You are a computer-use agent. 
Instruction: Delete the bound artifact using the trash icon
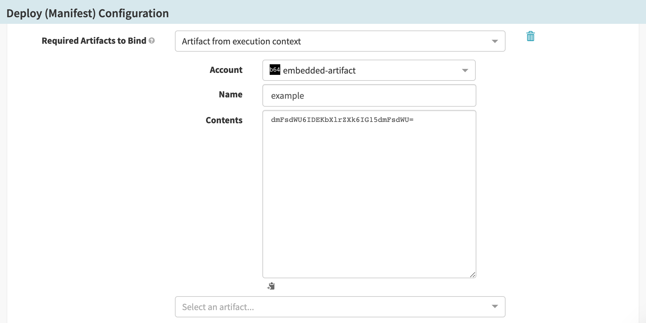coord(530,36)
